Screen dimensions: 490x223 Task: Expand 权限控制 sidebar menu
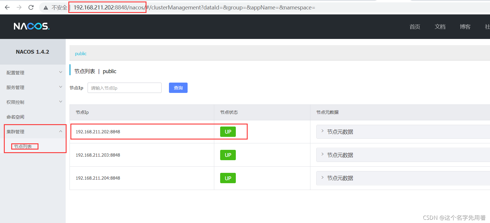point(33,102)
